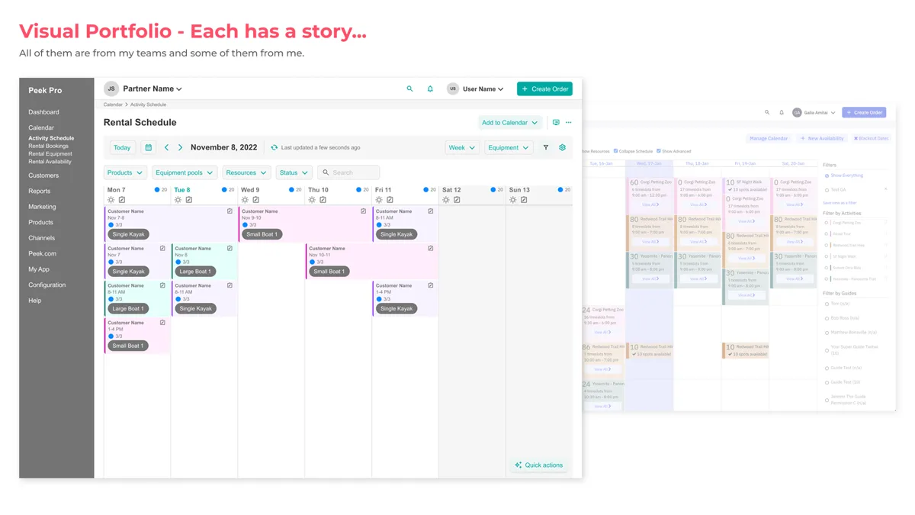Viewport: 915px width, 515px height.
Task: Open the notifications bell in Peek Pro header
Action: point(430,89)
